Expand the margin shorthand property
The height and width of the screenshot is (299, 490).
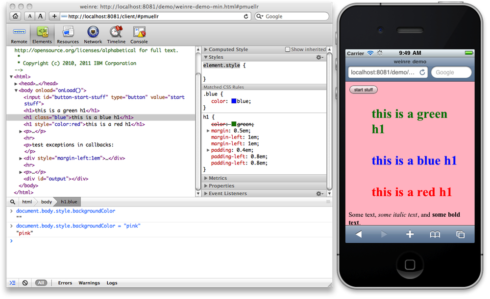(x=208, y=131)
